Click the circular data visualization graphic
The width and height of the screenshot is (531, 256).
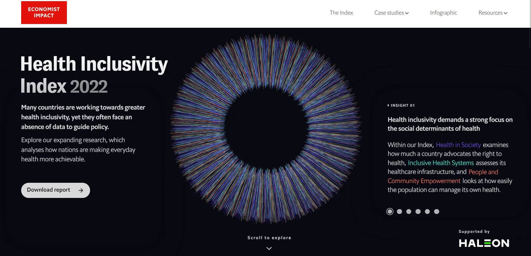[266, 129]
